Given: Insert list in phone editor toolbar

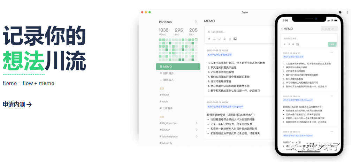Looking at the screenshot, I should point(289,44).
